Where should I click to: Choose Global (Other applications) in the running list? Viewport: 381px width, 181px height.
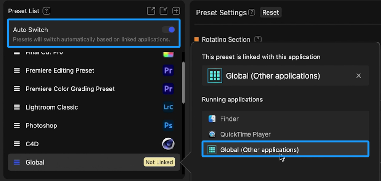click(x=285, y=150)
